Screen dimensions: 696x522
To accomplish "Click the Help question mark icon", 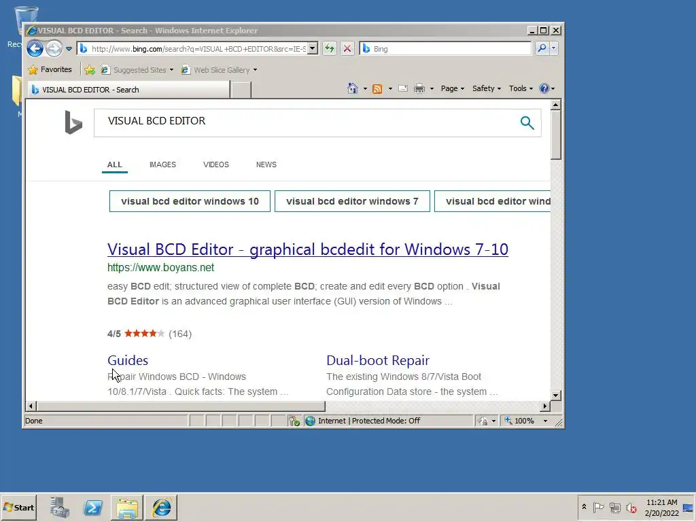I will (544, 88).
